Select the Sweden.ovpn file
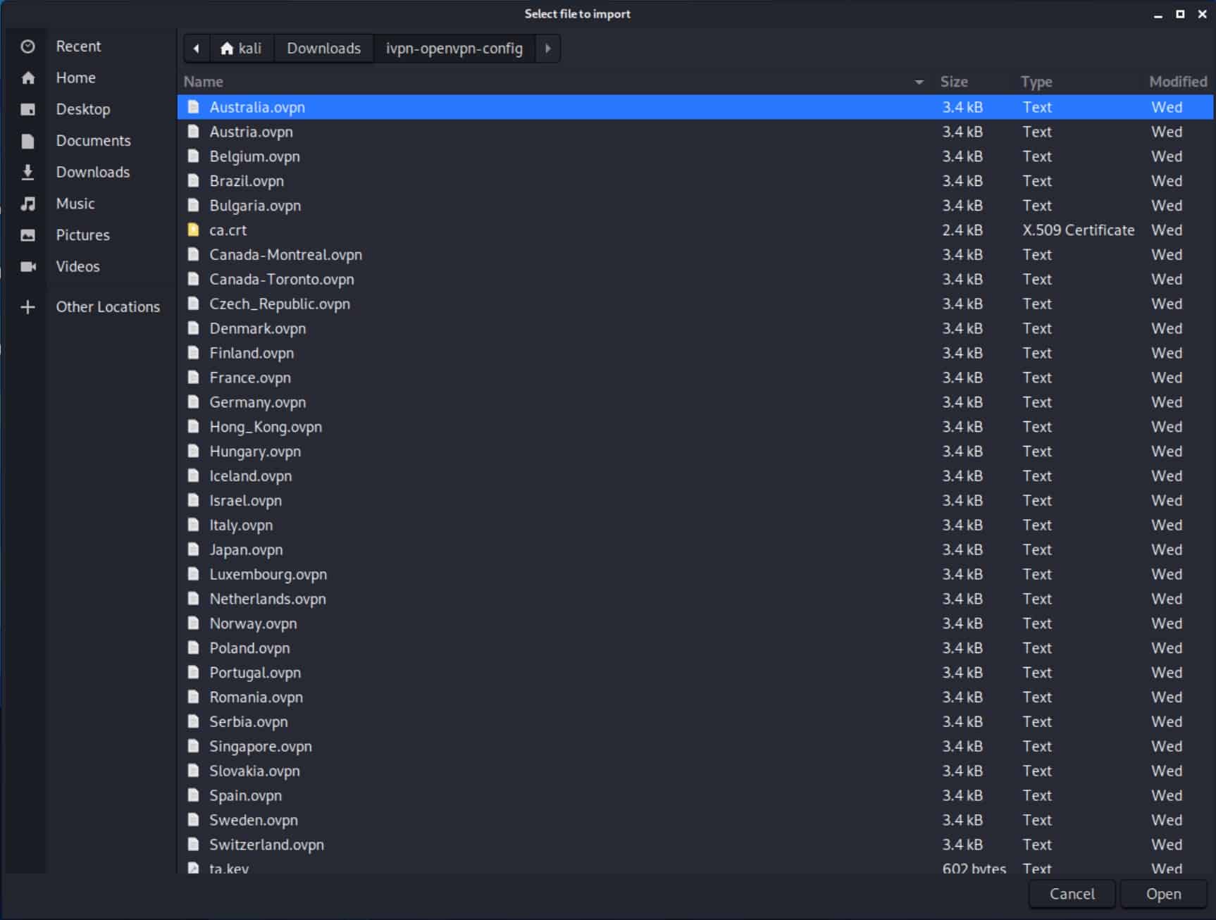This screenshot has height=920, width=1216. click(x=695, y=819)
